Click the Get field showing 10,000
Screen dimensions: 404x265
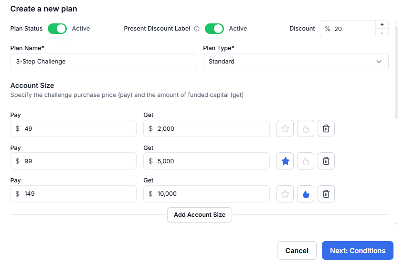coord(206,194)
